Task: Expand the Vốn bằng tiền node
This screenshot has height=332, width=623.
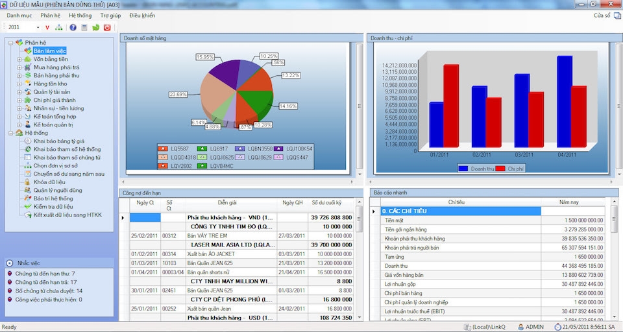Action: [x=19, y=59]
